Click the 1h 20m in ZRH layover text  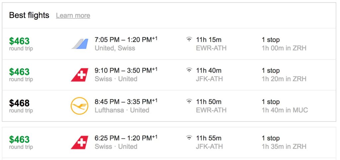click(x=284, y=79)
